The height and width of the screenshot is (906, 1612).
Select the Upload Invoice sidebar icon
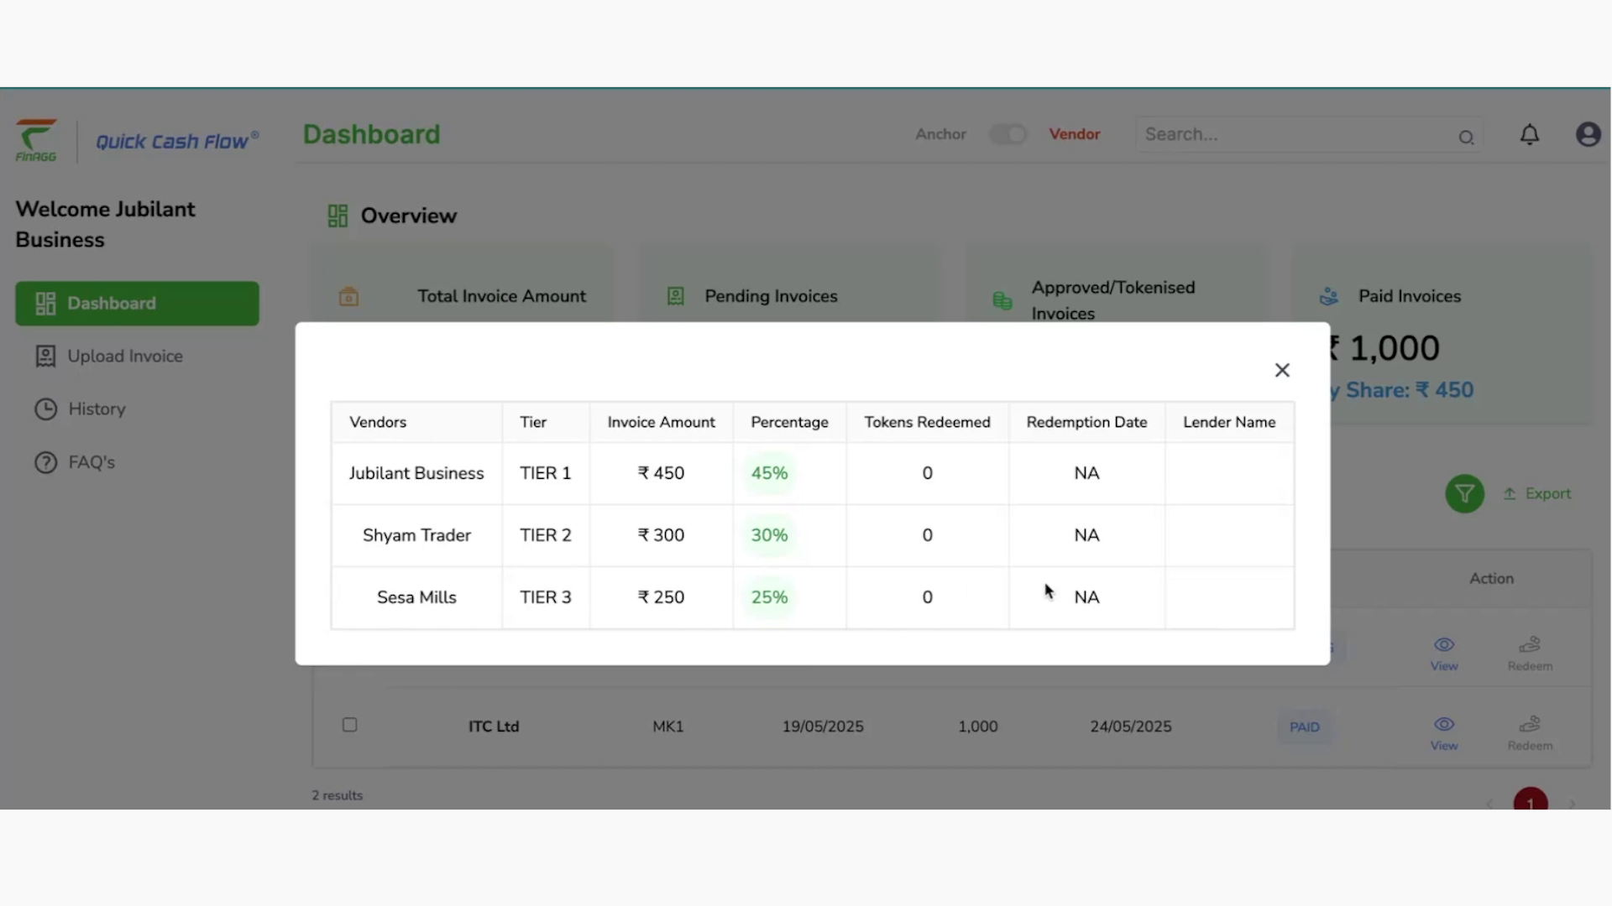click(x=44, y=356)
